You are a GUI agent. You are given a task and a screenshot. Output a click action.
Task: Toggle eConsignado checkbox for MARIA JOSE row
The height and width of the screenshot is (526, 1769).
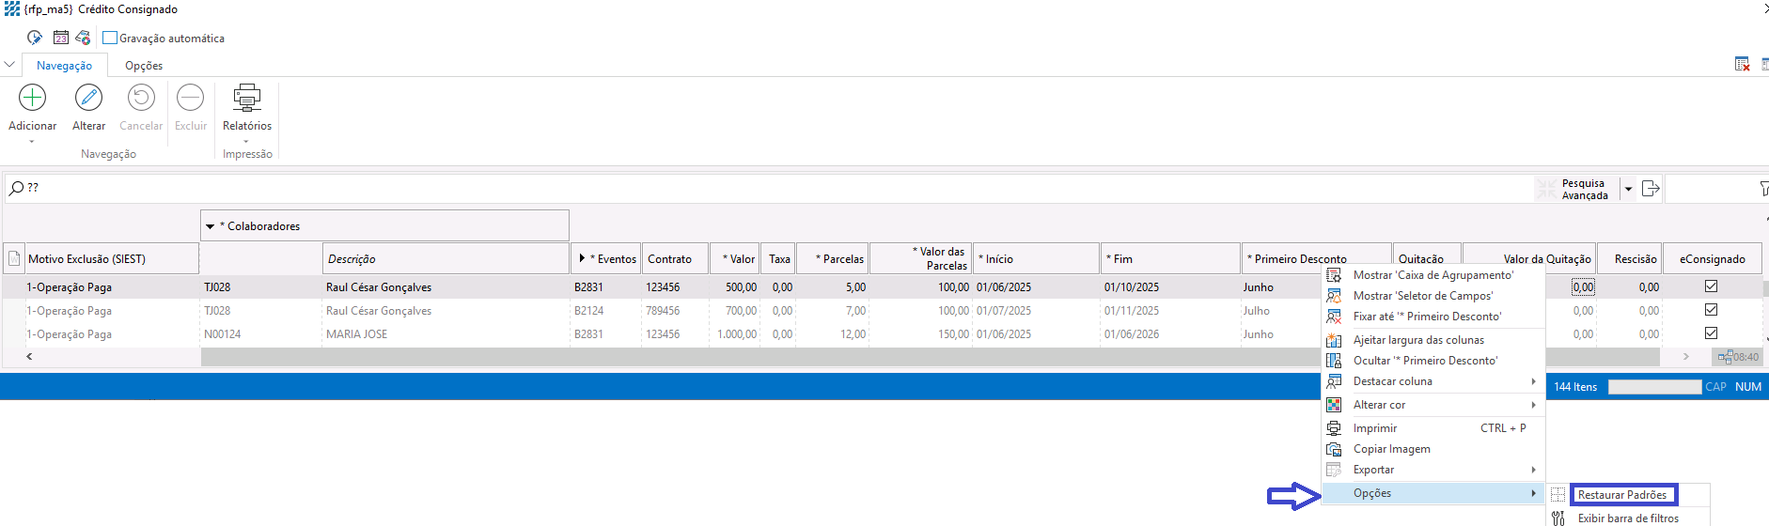click(1711, 333)
